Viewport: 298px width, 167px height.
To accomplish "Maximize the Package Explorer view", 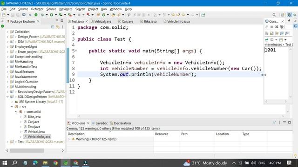I will coord(62,20).
